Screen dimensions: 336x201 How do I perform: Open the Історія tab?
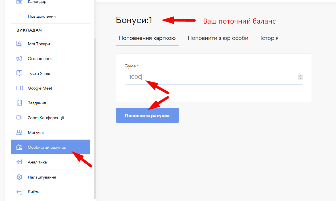tap(269, 38)
